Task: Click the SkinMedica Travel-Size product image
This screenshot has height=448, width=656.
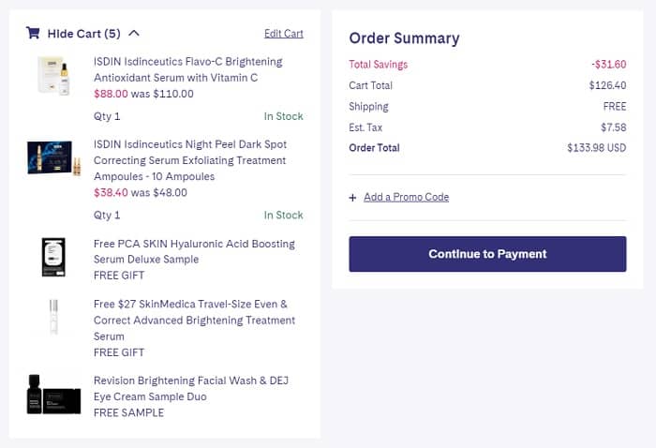Action: 53,317
